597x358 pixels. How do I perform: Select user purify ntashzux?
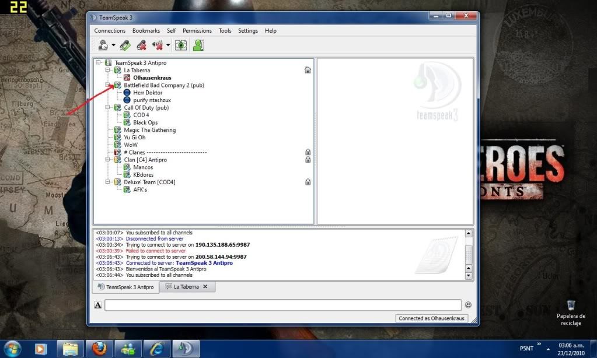[152, 100]
